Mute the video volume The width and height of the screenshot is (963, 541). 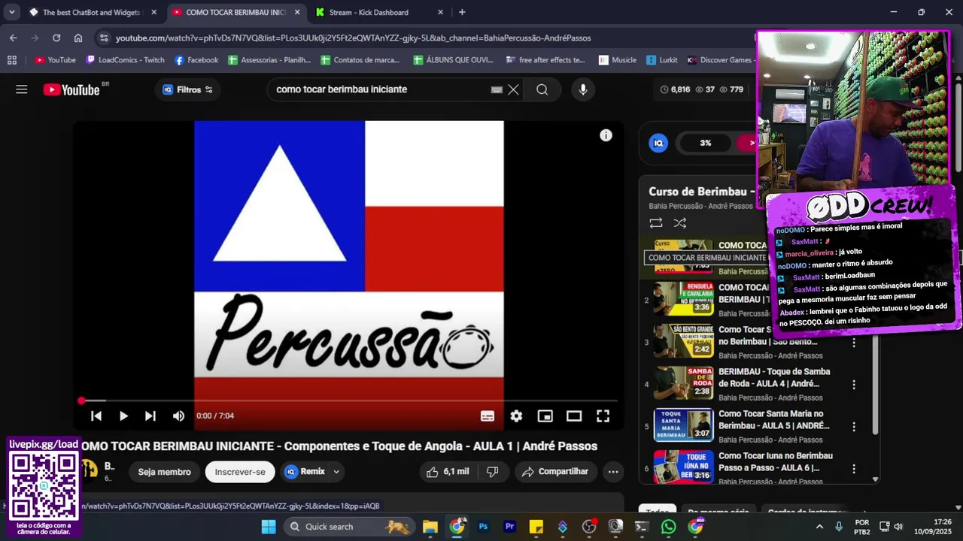click(178, 416)
